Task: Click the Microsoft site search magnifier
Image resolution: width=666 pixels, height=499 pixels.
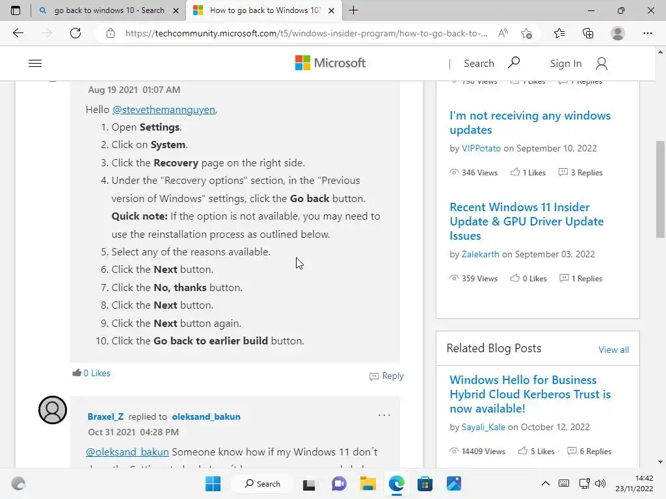Action: (x=514, y=62)
